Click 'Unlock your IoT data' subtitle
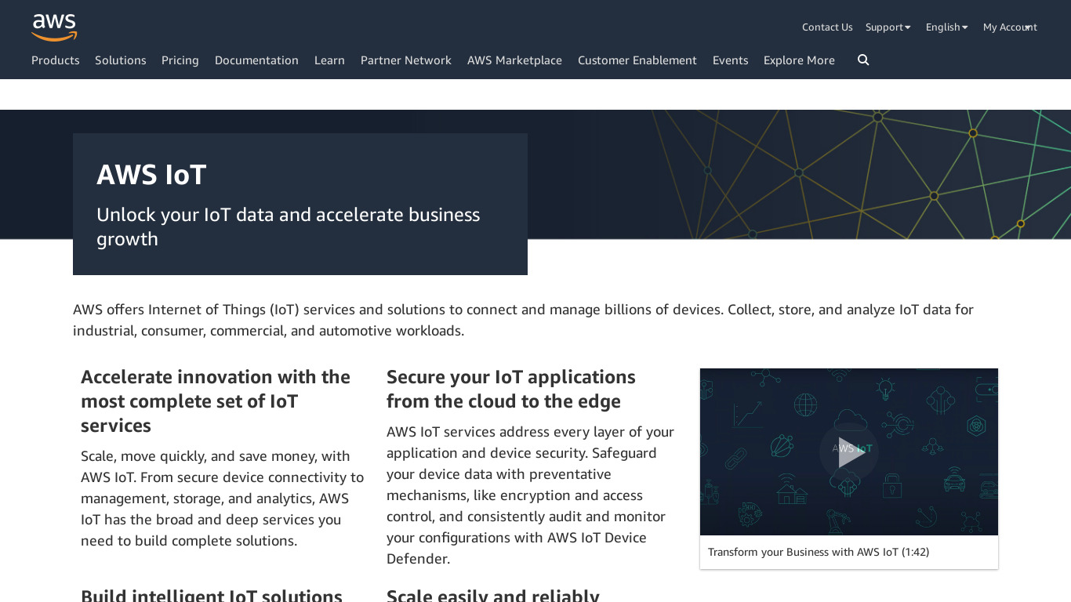1071x602 pixels. tap(289, 227)
